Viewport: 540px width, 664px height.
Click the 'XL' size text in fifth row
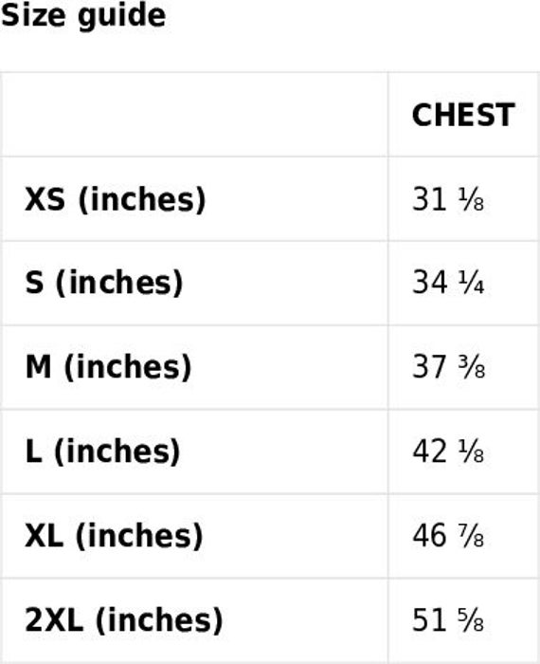[44, 536]
